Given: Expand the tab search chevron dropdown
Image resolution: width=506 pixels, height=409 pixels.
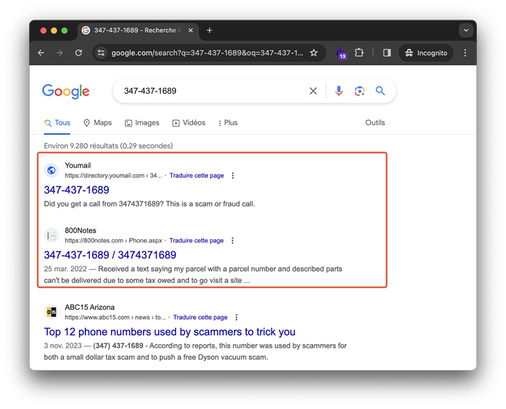Looking at the screenshot, I should point(466,30).
